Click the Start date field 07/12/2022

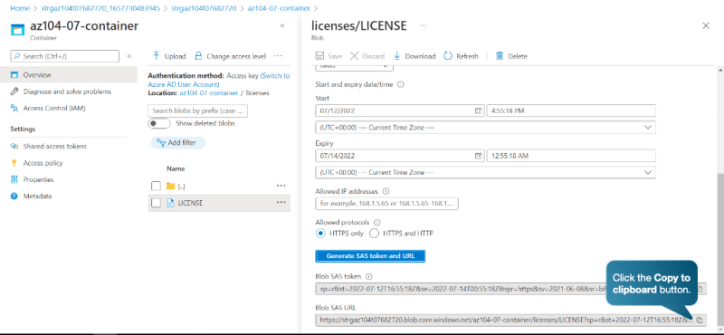(x=400, y=110)
